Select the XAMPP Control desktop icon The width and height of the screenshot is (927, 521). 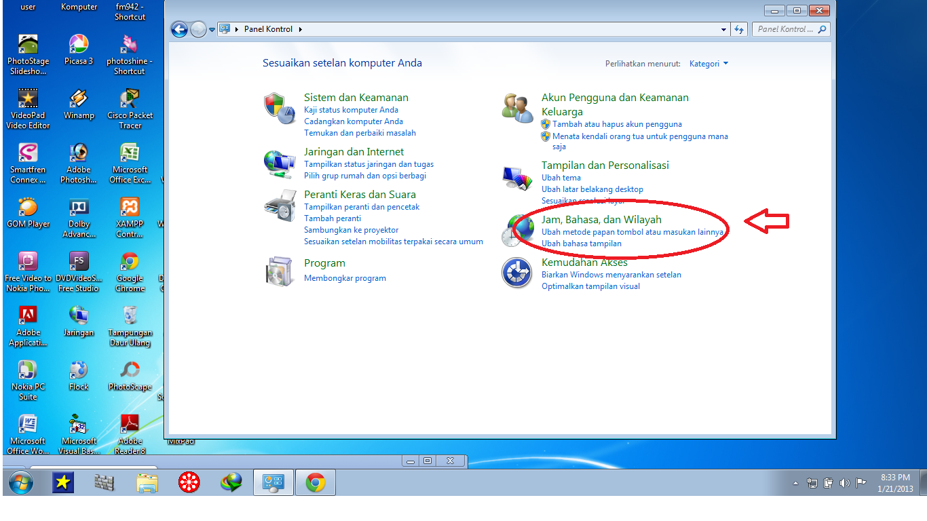[x=130, y=217]
